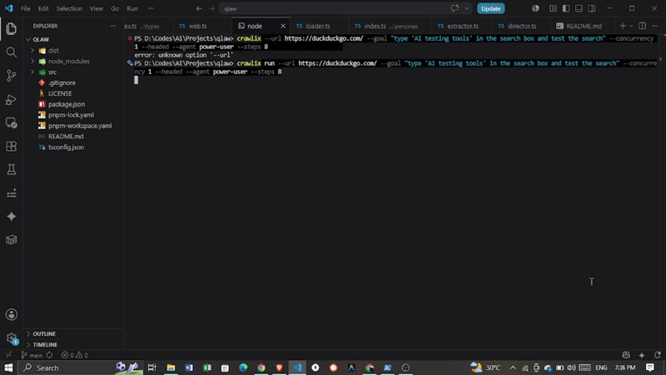The height and width of the screenshot is (375, 666).
Task: Open Run and Debug view
Action: point(12,99)
